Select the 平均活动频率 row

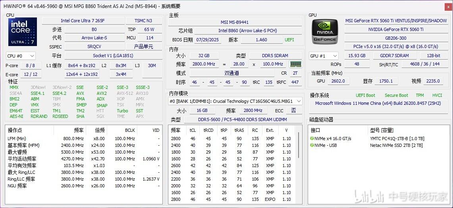tap(84, 159)
